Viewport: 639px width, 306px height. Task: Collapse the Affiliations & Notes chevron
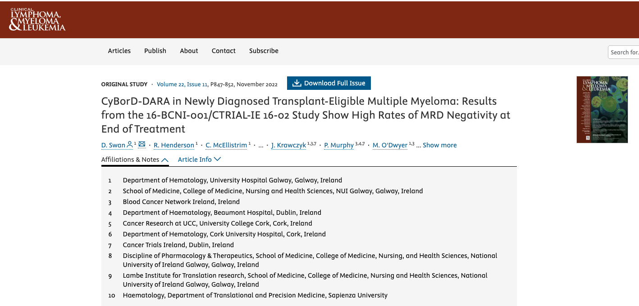point(165,160)
